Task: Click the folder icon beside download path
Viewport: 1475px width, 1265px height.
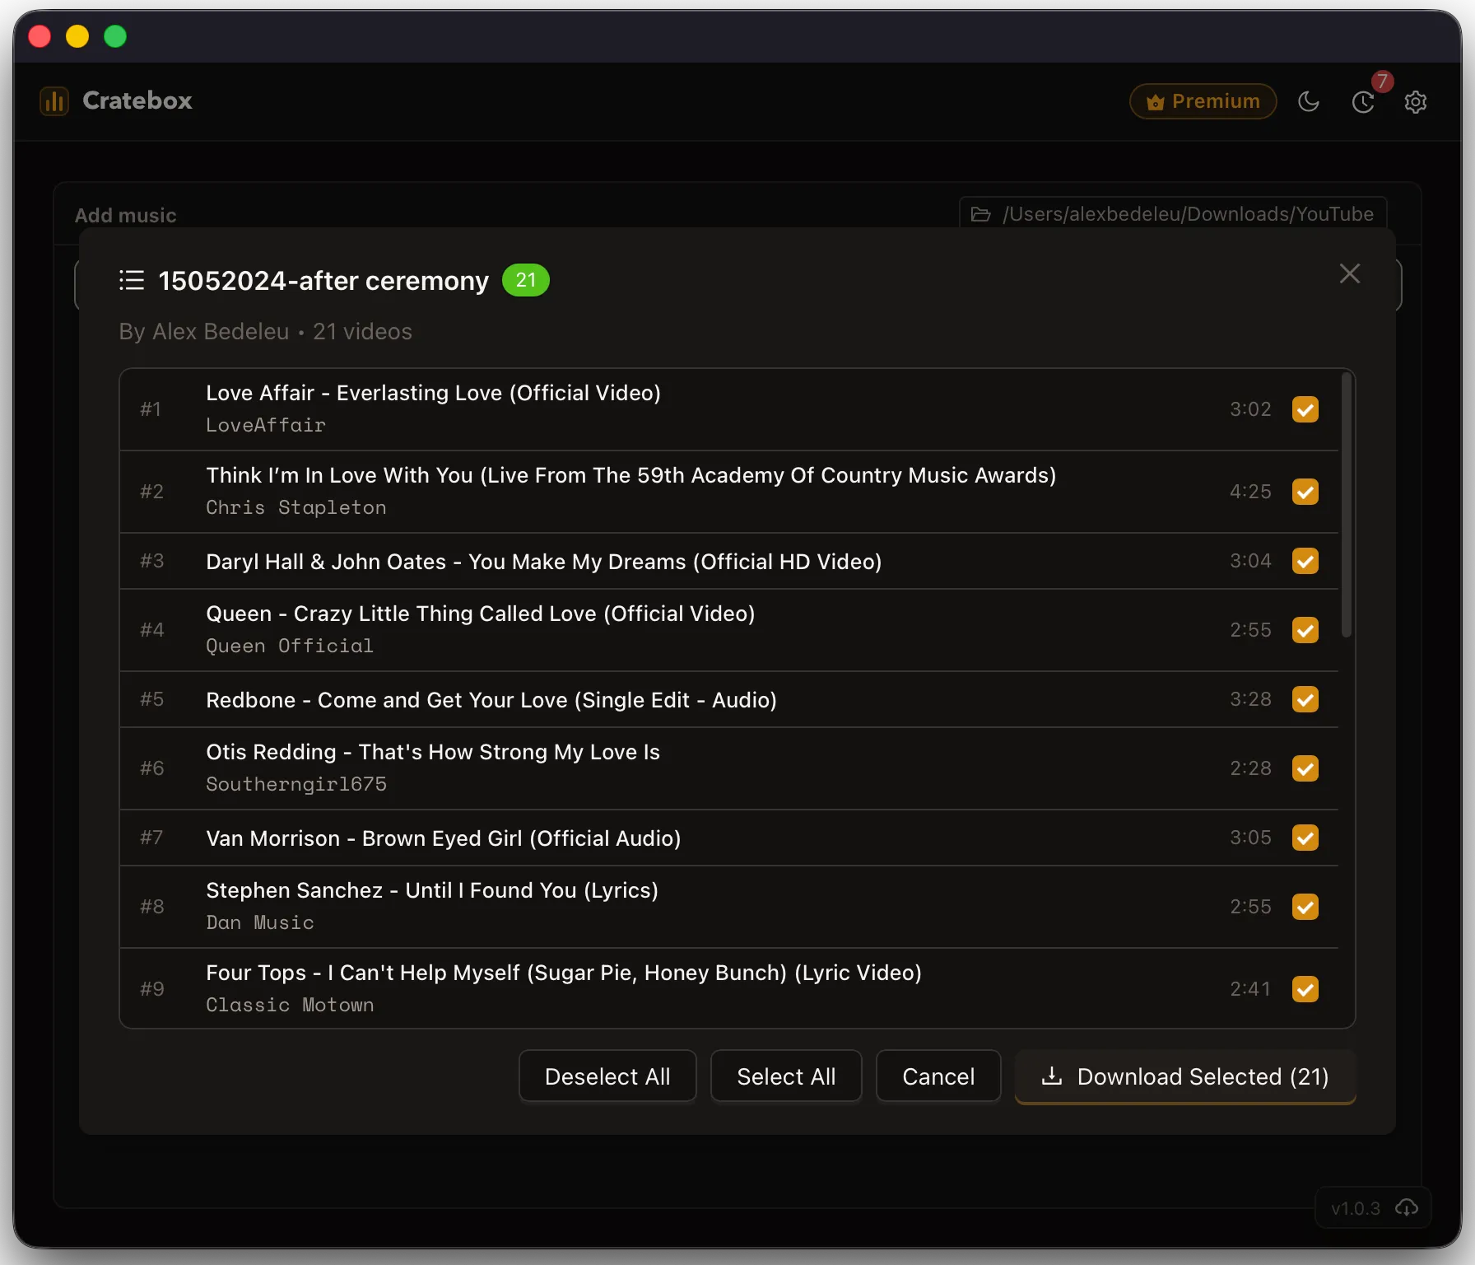Action: (980, 214)
